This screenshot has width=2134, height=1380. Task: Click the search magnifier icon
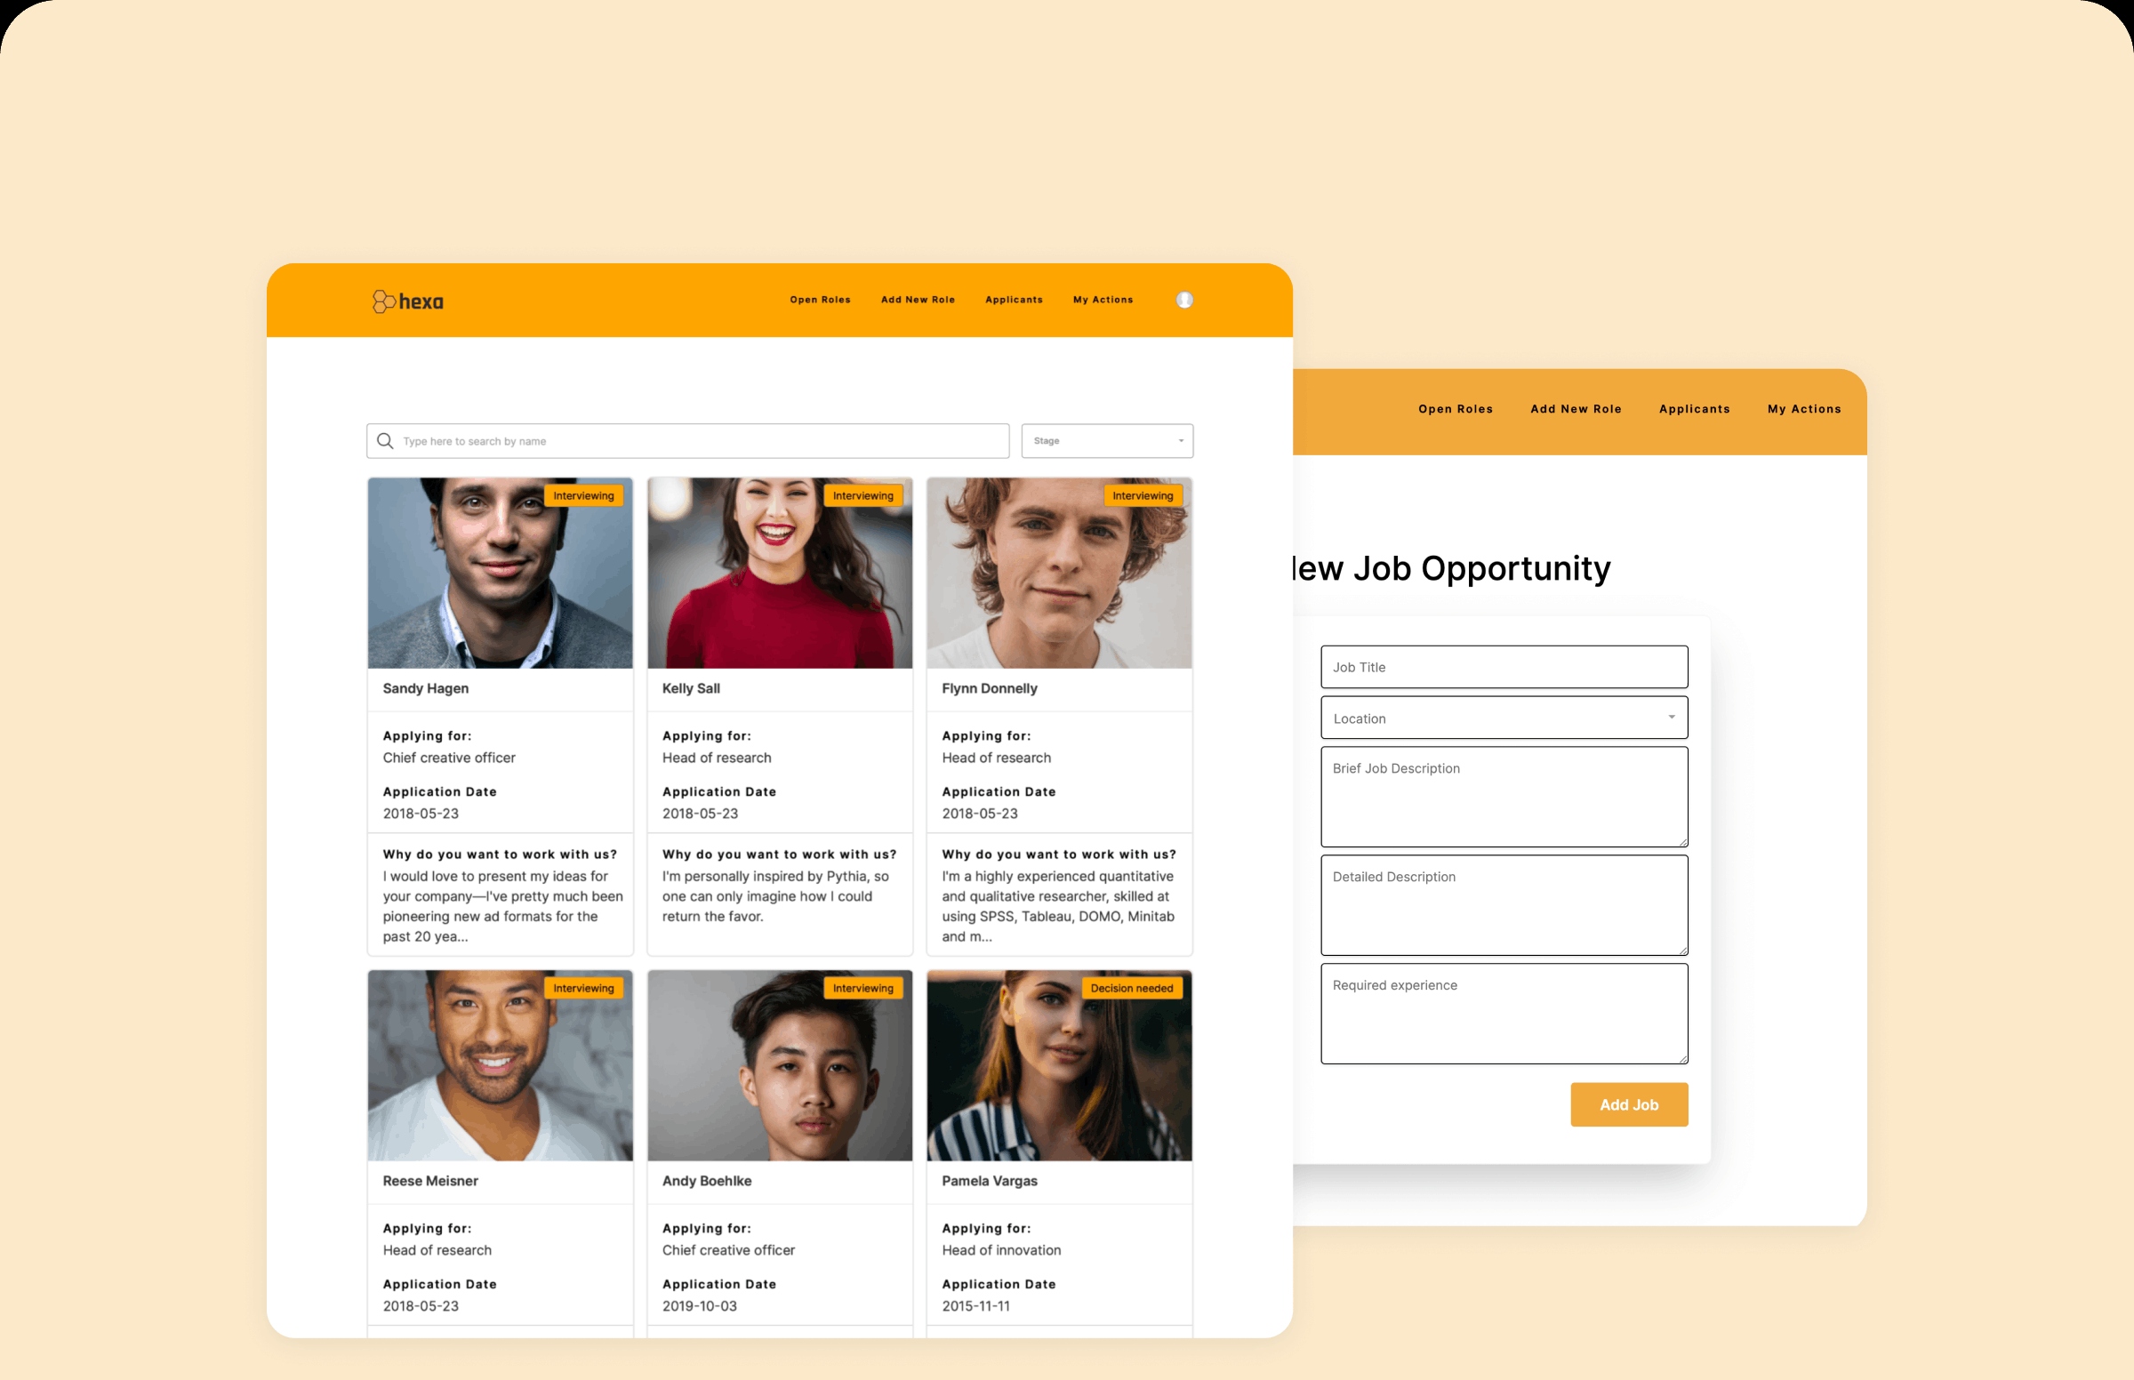click(386, 440)
